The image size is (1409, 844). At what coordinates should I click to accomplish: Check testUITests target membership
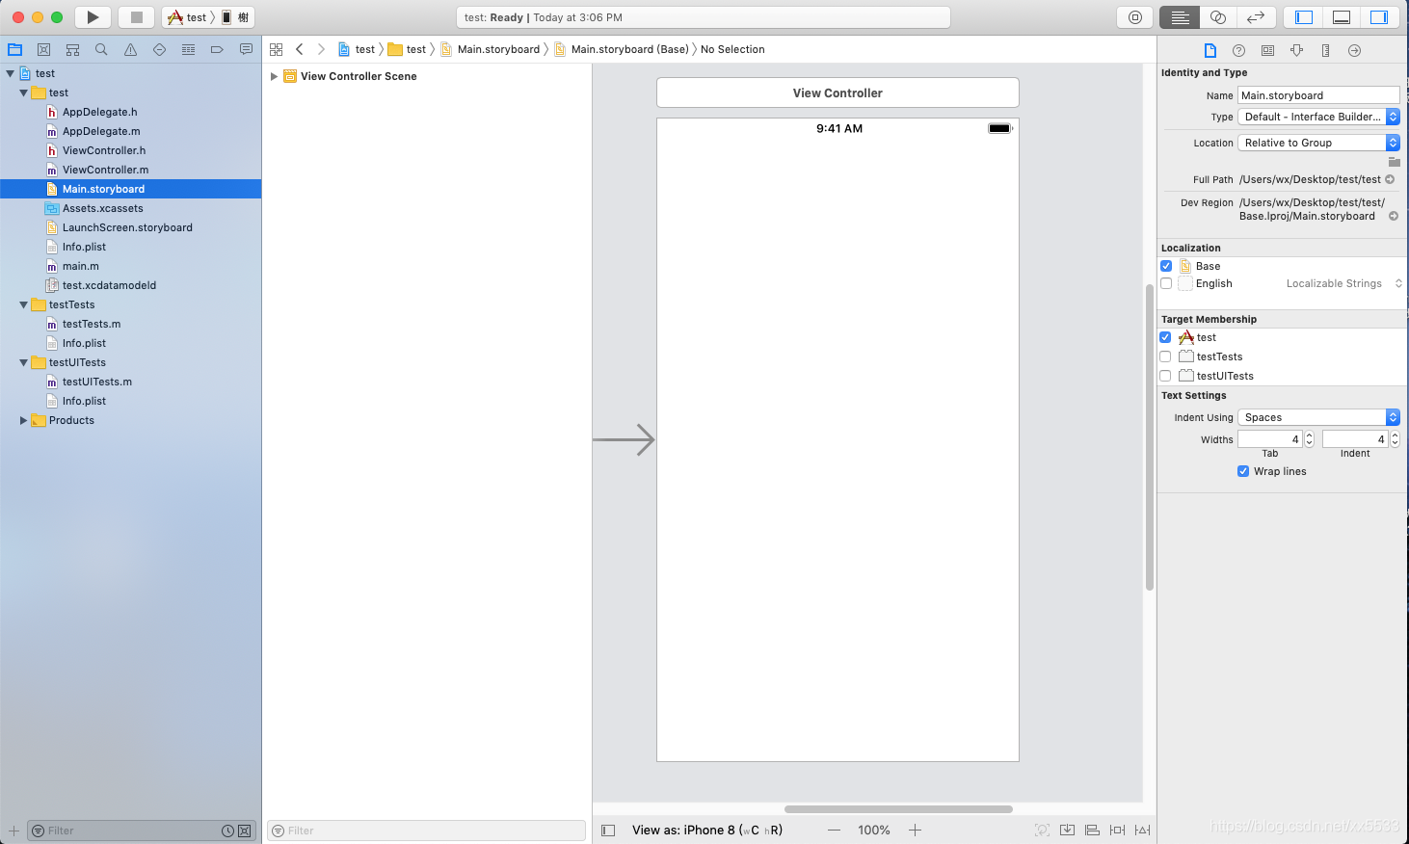(x=1166, y=376)
